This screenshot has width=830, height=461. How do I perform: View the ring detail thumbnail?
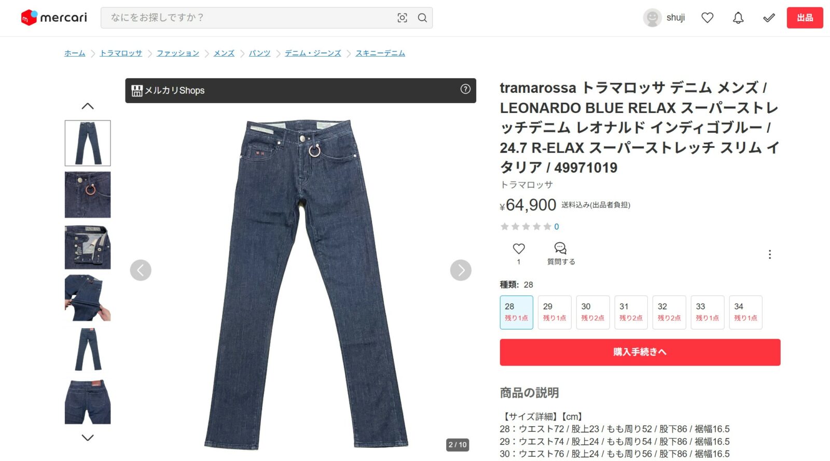coord(88,195)
